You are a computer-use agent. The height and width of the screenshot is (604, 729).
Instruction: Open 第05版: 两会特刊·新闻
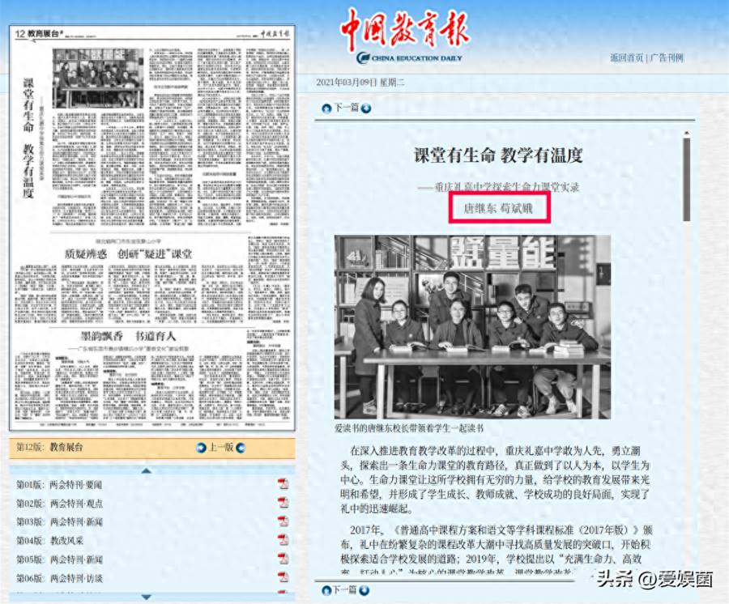coord(59,559)
